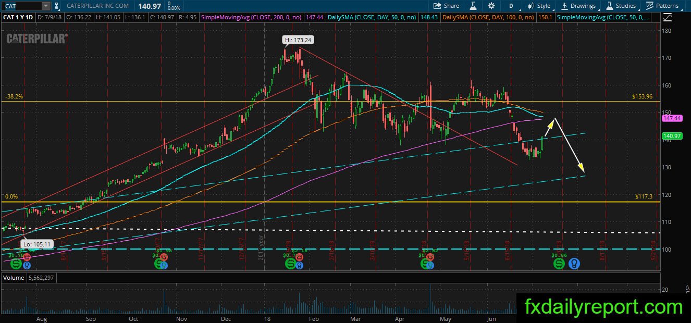Viewport: 691px width, 323px height.
Task: Click the earnings lightbulb icon in late January
Action: (299, 265)
